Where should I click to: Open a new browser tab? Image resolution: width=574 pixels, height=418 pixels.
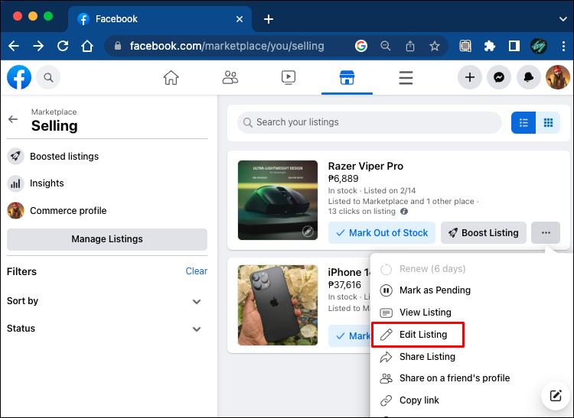269,19
